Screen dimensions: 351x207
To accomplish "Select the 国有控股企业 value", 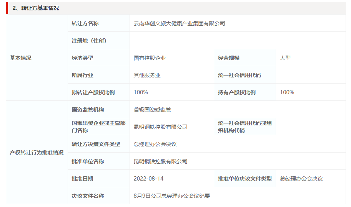I will (x=150, y=58).
